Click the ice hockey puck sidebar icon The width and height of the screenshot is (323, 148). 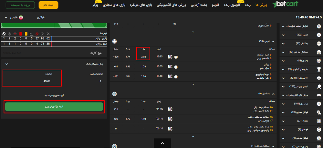(319, 78)
